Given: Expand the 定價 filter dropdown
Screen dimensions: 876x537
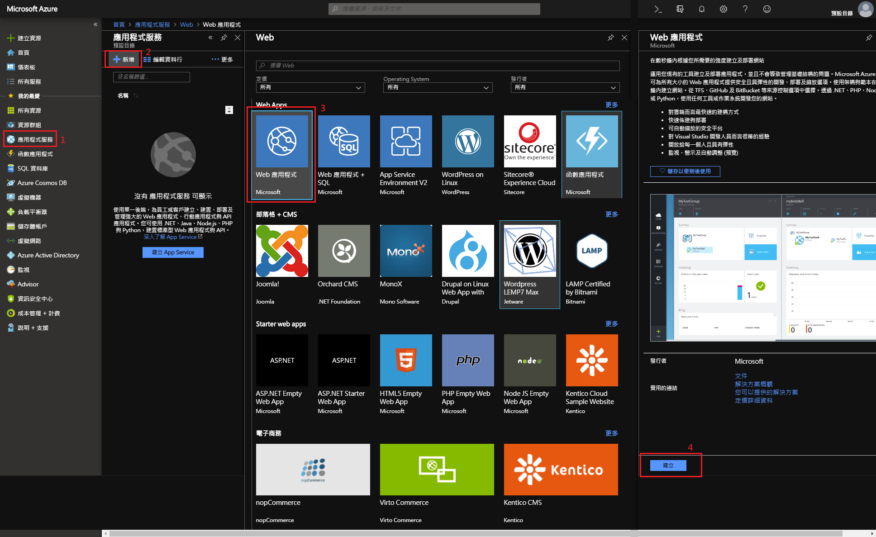Looking at the screenshot, I should pyautogui.click(x=310, y=87).
